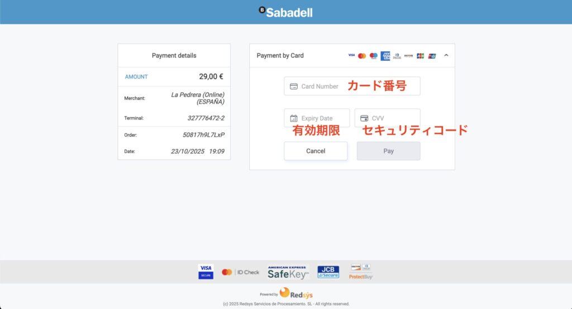Image resolution: width=572 pixels, height=309 pixels.
Task: Click the calendar icon in Expiry Date
Action: [x=294, y=118]
